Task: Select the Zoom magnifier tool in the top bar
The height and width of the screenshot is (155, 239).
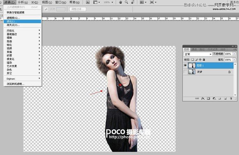Action: click(127, 2)
